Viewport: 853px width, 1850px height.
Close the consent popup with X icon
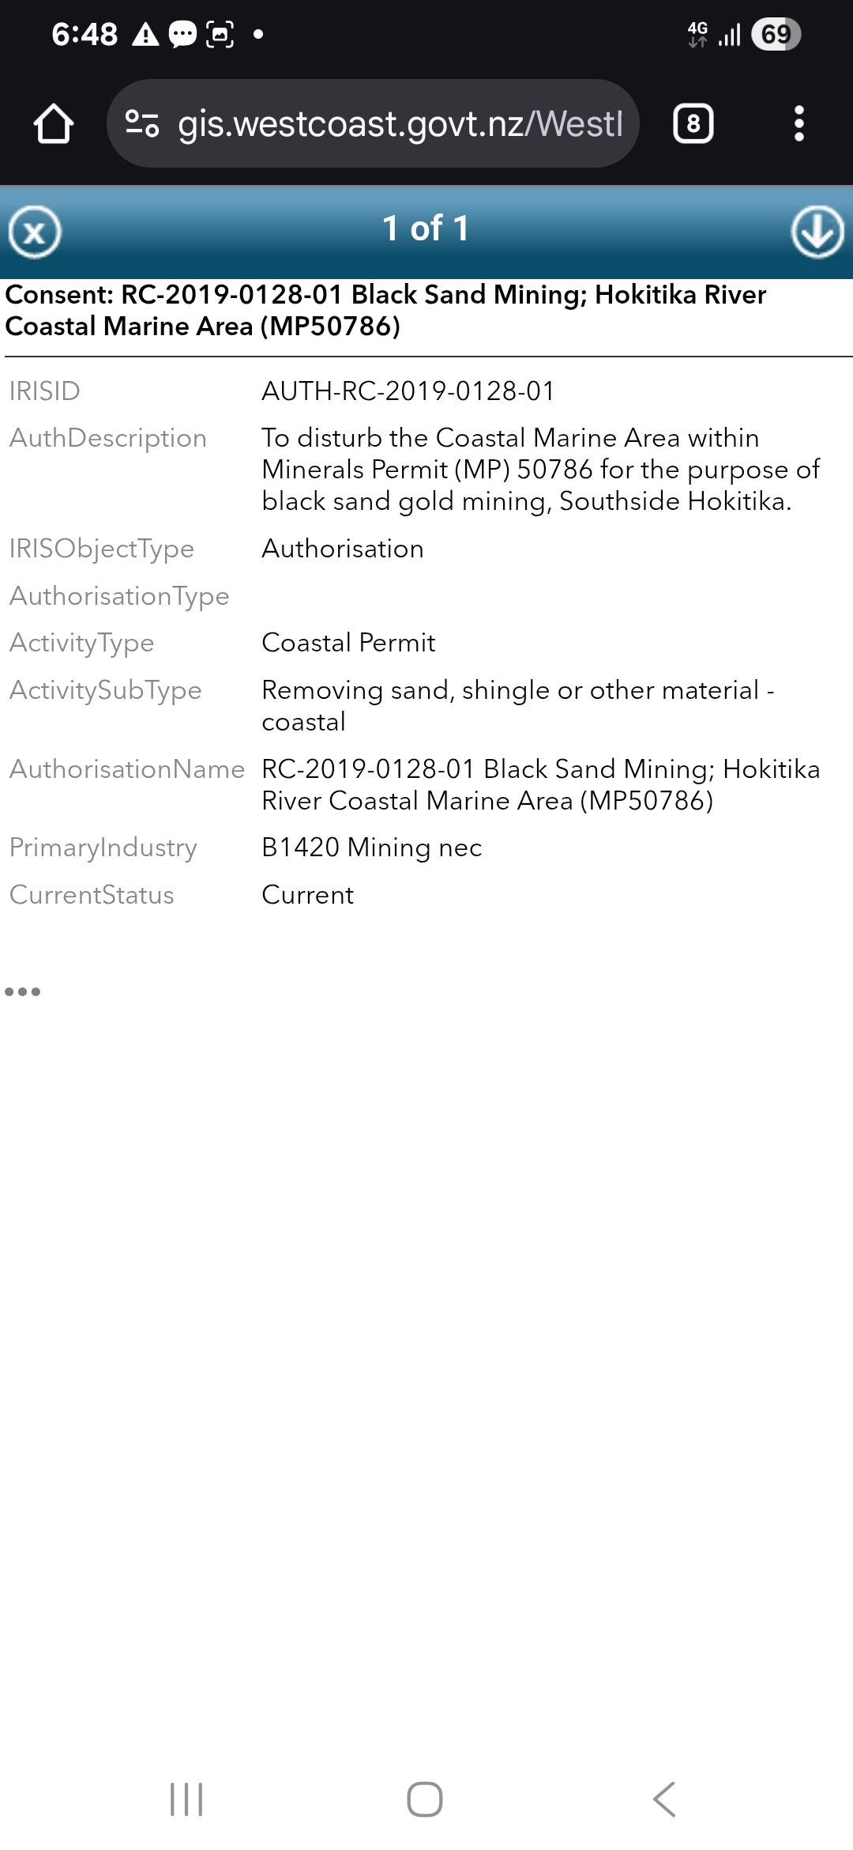point(35,232)
